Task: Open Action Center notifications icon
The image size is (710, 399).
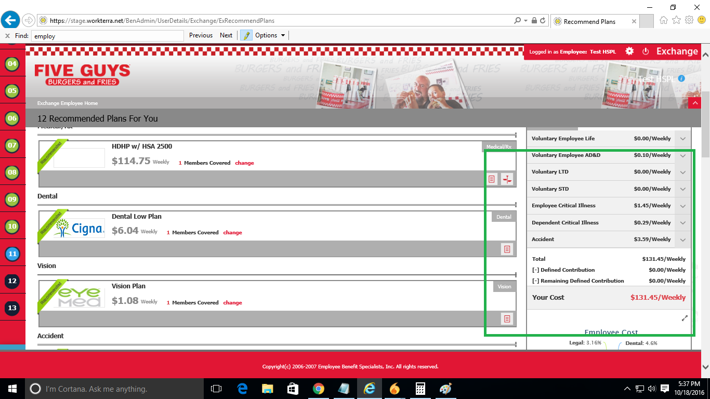Action: pos(664,389)
